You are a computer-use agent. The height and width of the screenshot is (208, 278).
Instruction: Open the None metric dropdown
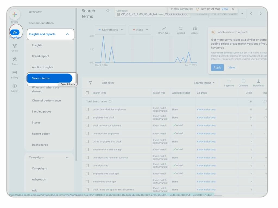click(140, 30)
